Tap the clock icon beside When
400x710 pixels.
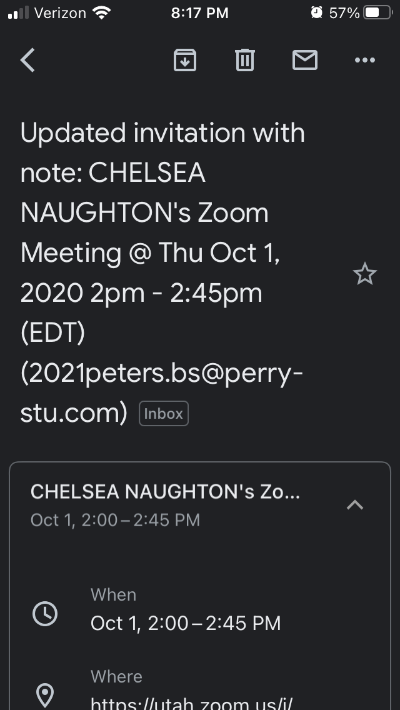[x=45, y=614]
